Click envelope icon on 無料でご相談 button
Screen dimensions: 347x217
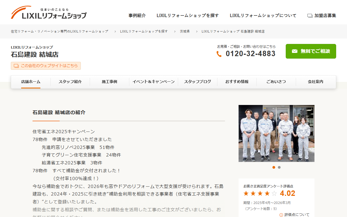(295, 51)
